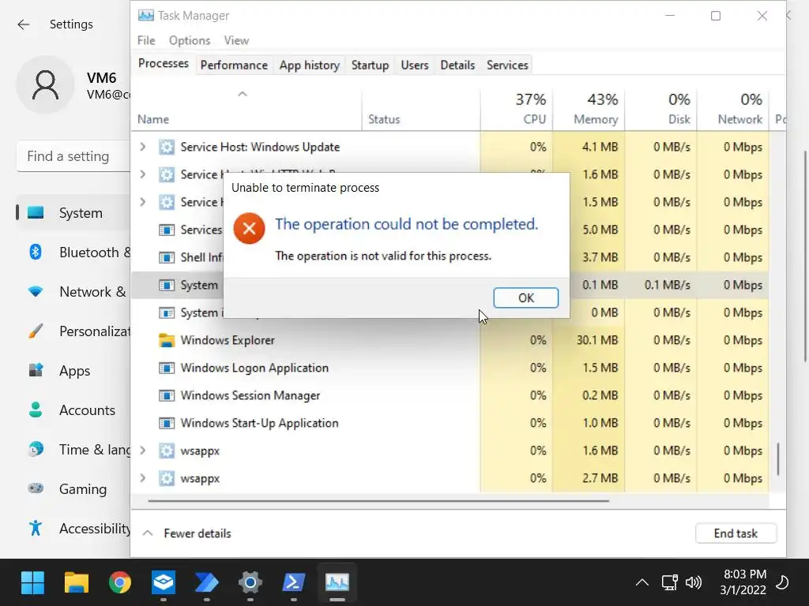
Task: Click the Task Manager title bar icon
Action: click(146, 16)
